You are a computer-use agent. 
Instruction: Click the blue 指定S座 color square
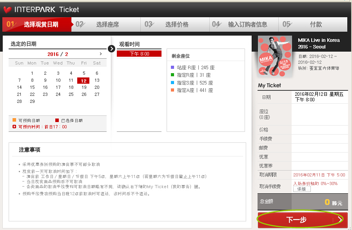pyautogui.click(x=172, y=83)
